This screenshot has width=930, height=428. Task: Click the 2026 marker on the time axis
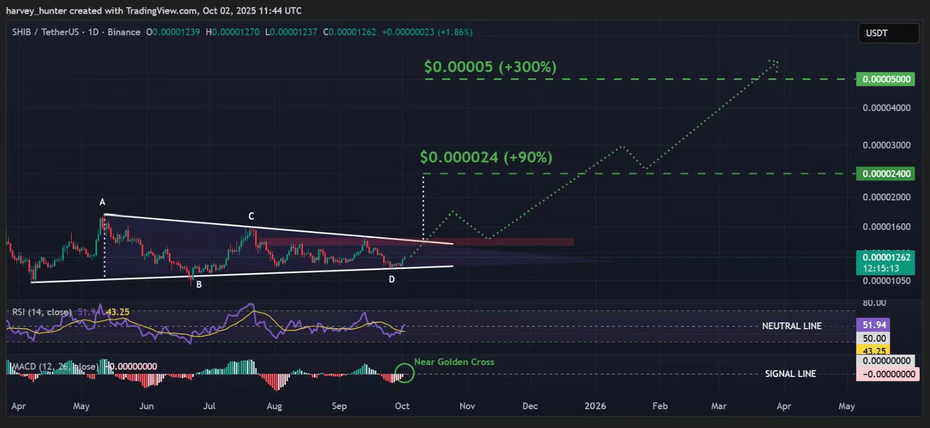click(x=595, y=406)
